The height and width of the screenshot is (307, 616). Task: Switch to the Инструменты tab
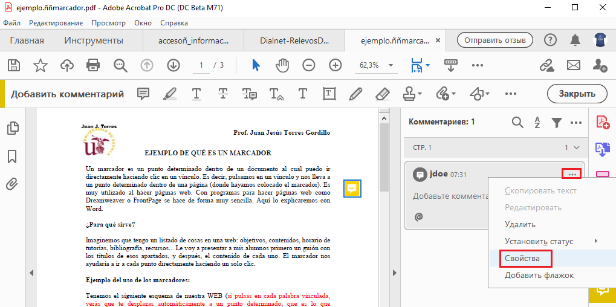(94, 40)
